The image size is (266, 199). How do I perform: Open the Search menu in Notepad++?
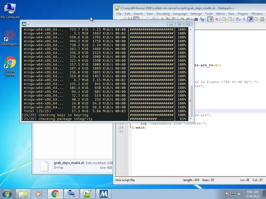click(x=138, y=14)
